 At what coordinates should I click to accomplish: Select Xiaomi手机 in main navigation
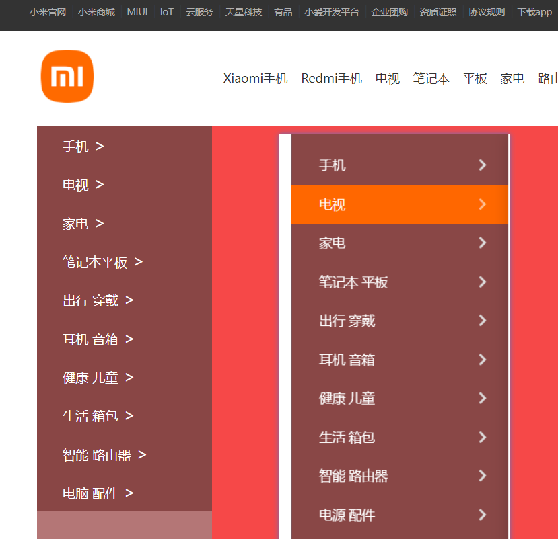click(255, 79)
